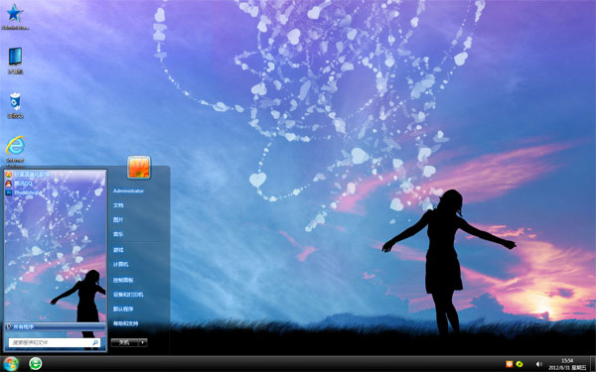The height and width of the screenshot is (372, 596).
Task: Launch 腾讯QQ from the Start menu
Action: tap(19, 184)
